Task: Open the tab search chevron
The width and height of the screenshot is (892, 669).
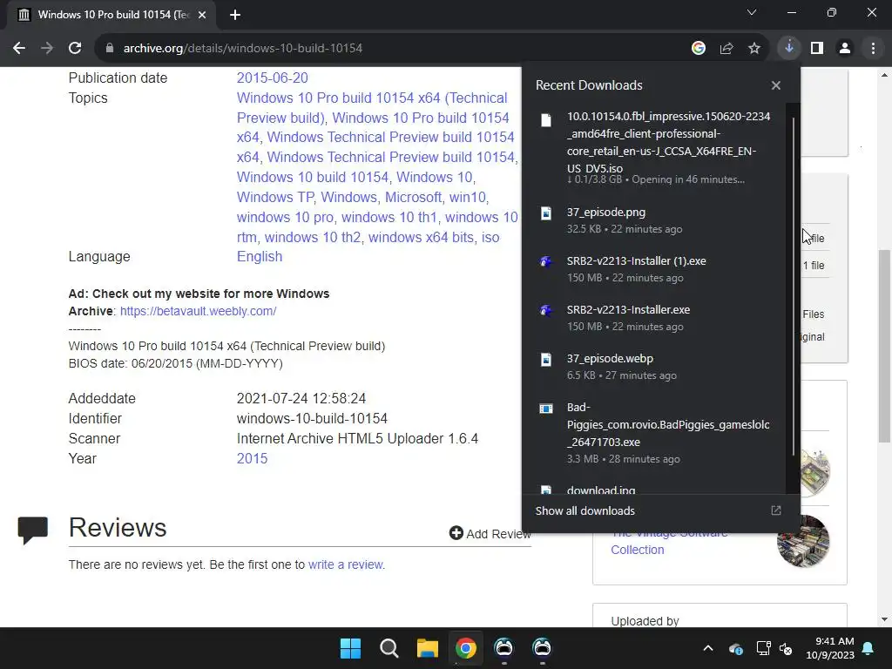Action: pos(752,12)
